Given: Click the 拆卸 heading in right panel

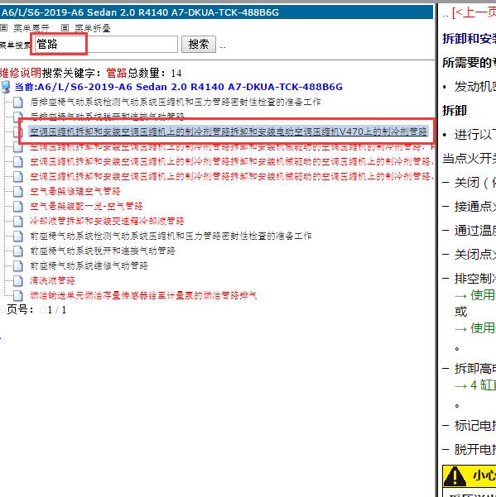Looking at the screenshot, I should pyautogui.click(x=455, y=111).
